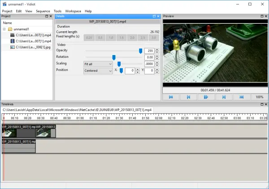Collapse the unnamed1 folder tree
269x189 pixels.
4,29
